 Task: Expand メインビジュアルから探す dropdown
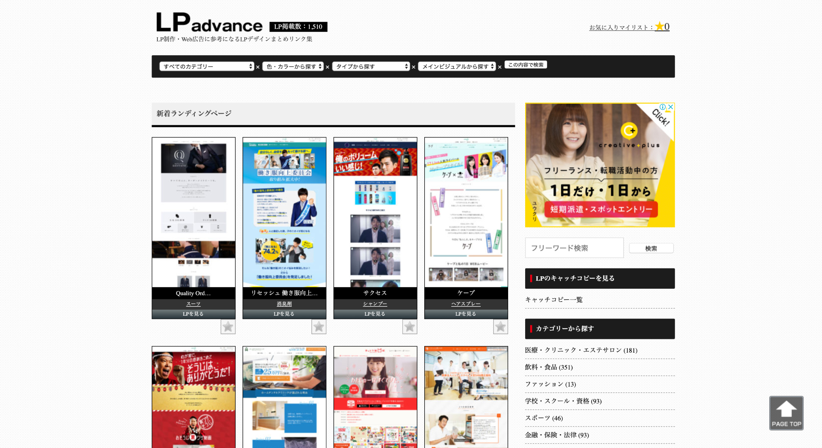(x=457, y=66)
